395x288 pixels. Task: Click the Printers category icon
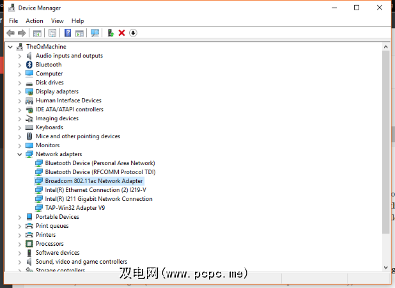pyautogui.click(x=29, y=235)
